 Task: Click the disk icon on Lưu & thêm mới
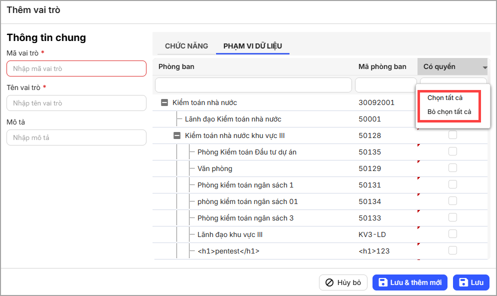pyautogui.click(x=383, y=282)
